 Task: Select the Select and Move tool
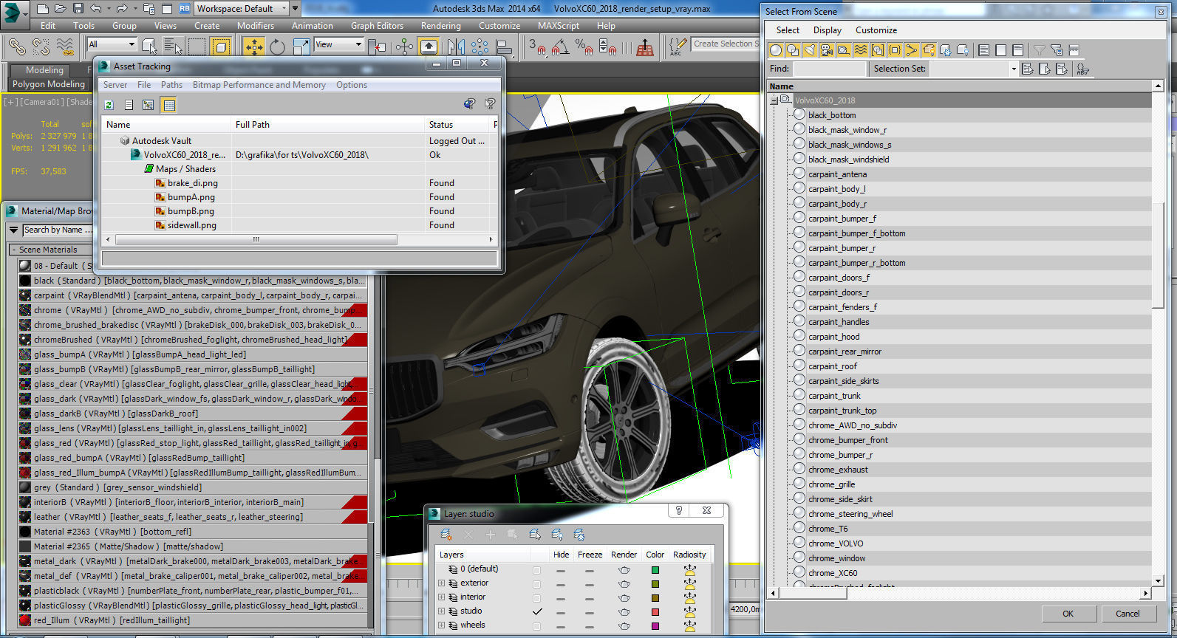click(254, 47)
